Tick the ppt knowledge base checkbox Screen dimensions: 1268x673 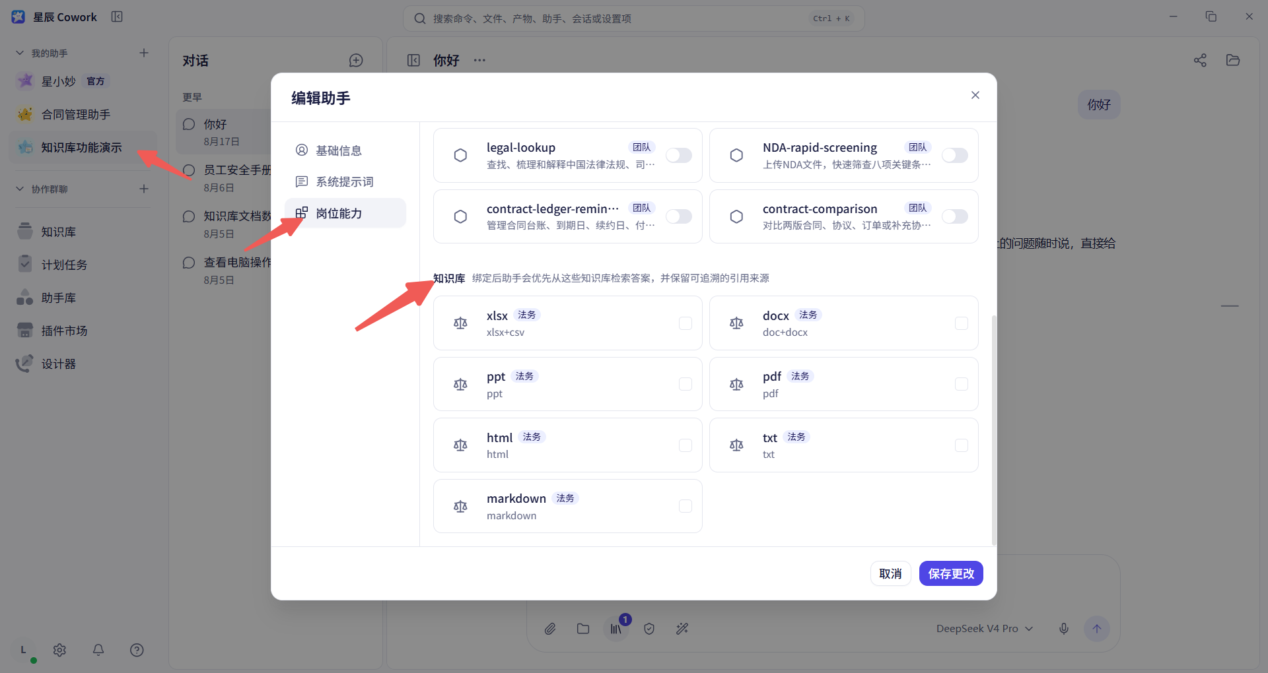tap(686, 384)
